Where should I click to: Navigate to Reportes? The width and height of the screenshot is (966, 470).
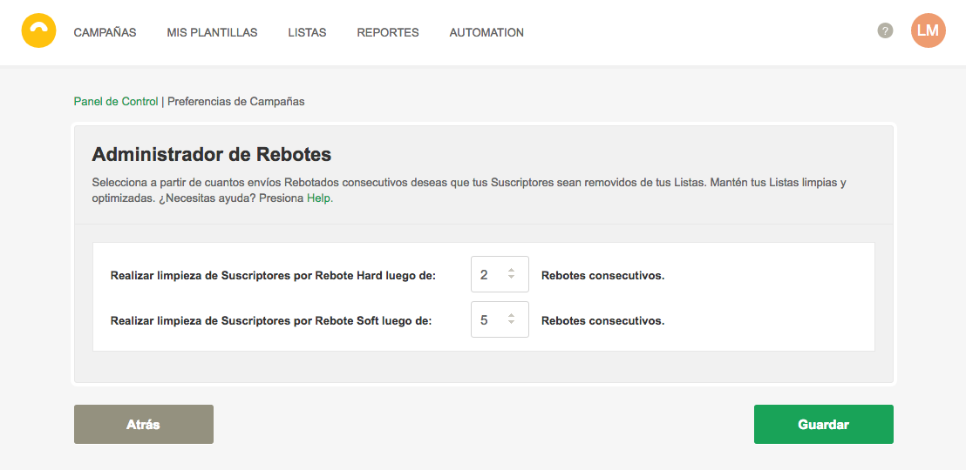[x=387, y=32]
